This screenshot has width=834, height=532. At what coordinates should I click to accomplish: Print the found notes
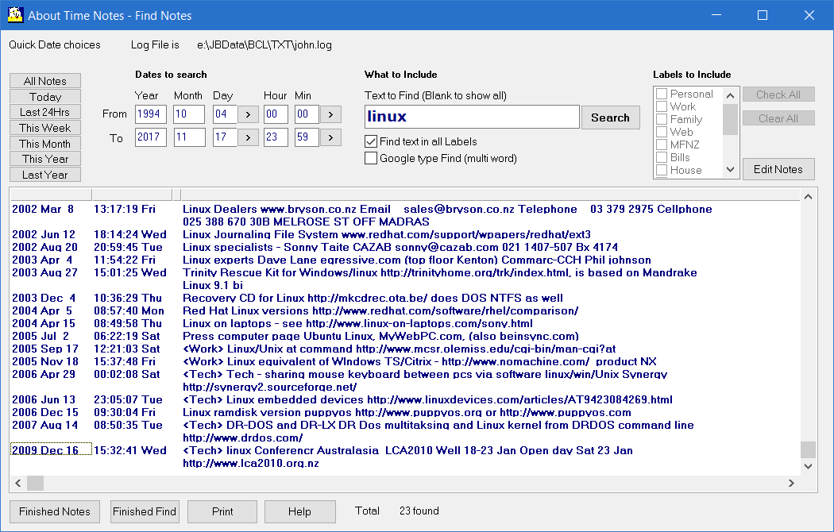(222, 511)
